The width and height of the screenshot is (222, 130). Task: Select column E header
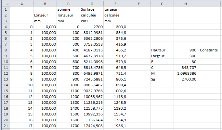pyautogui.click(x=115, y=4)
